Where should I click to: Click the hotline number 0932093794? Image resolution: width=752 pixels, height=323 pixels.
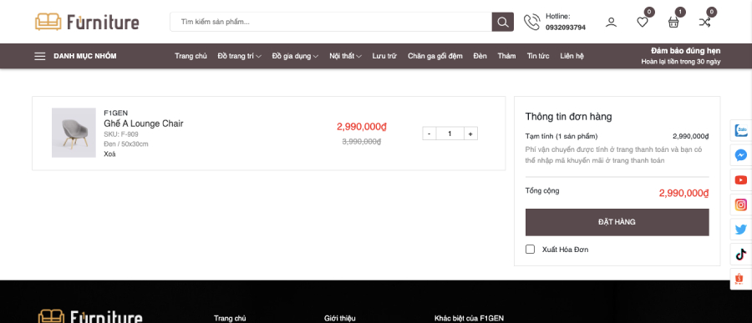[x=566, y=28]
